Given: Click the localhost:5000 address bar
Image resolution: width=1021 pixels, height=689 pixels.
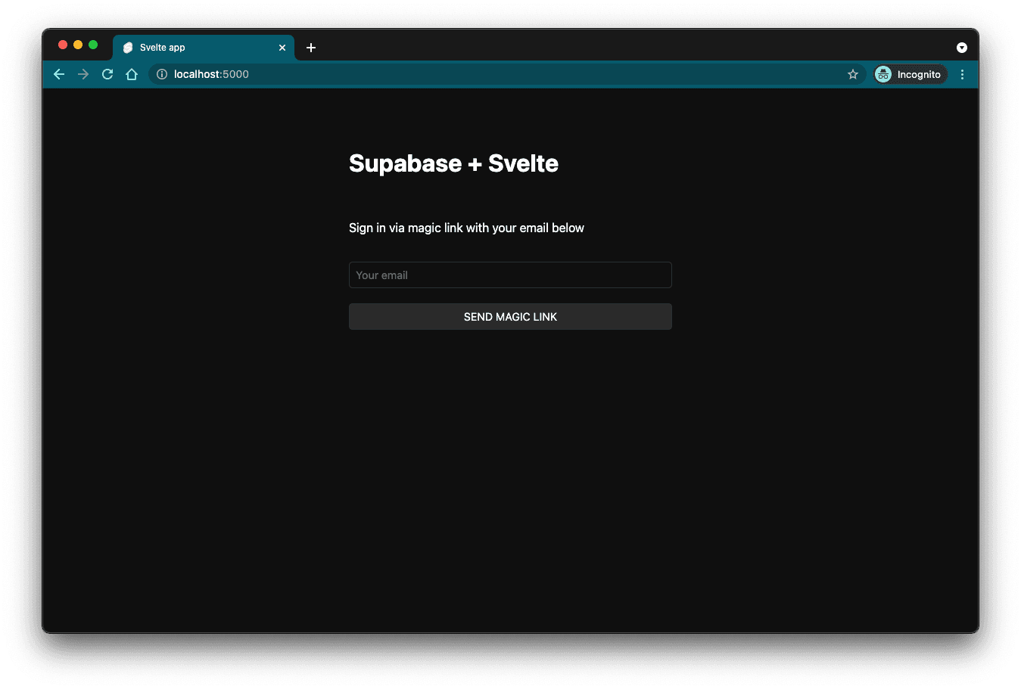Looking at the screenshot, I should point(212,74).
